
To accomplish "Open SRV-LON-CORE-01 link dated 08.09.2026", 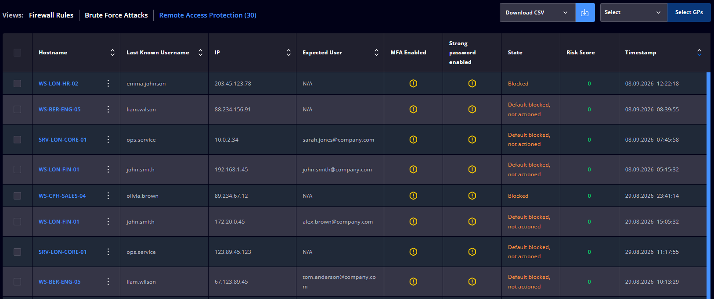I will click(63, 139).
